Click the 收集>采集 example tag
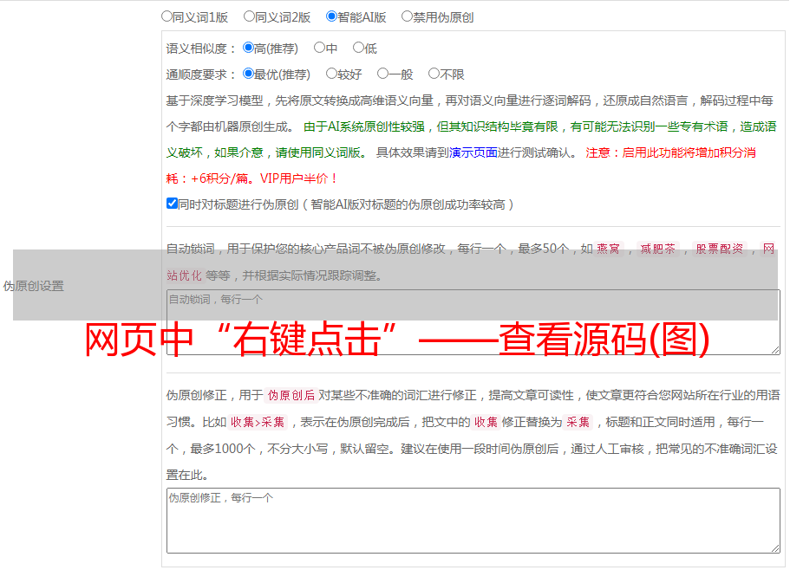Image resolution: width=790 pixels, height=570 pixels. click(x=258, y=423)
